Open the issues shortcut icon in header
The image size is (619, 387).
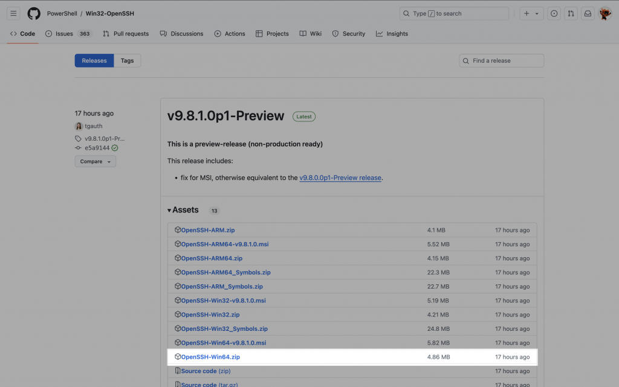point(554,13)
